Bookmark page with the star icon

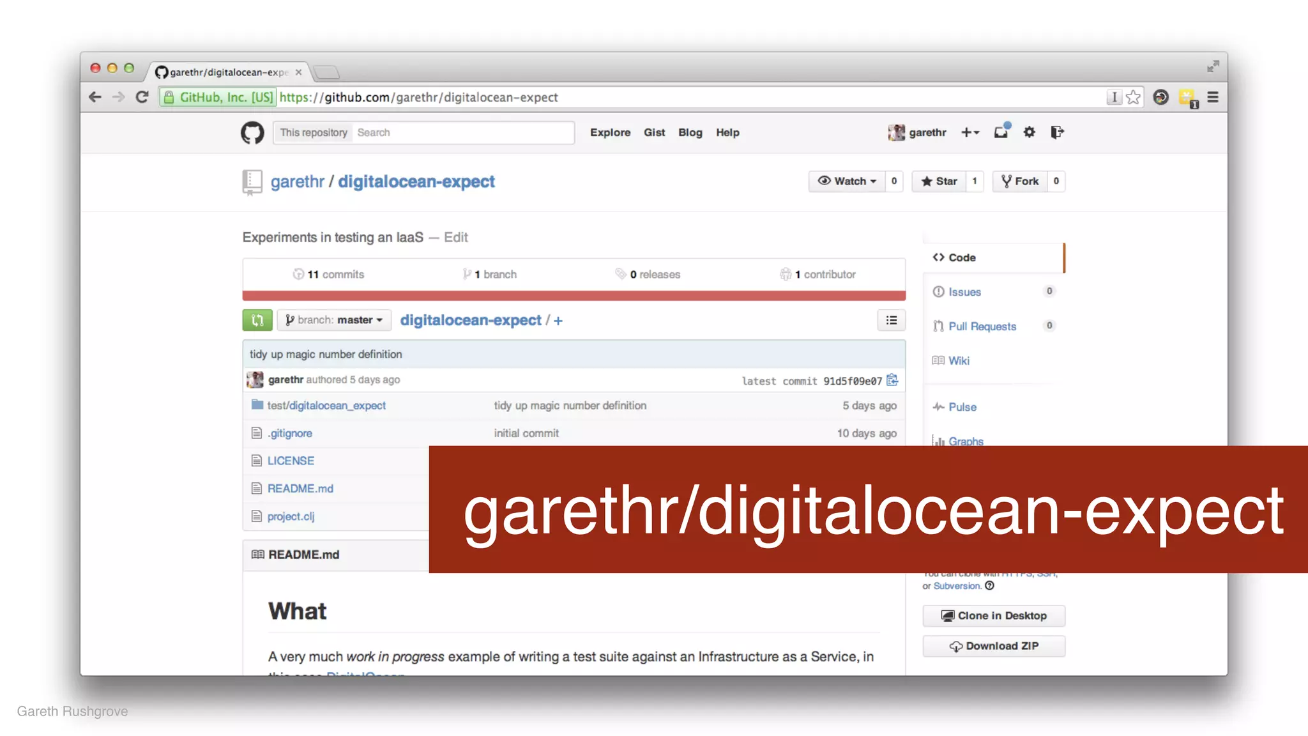pyautogui.click(x=1133, y=97)
